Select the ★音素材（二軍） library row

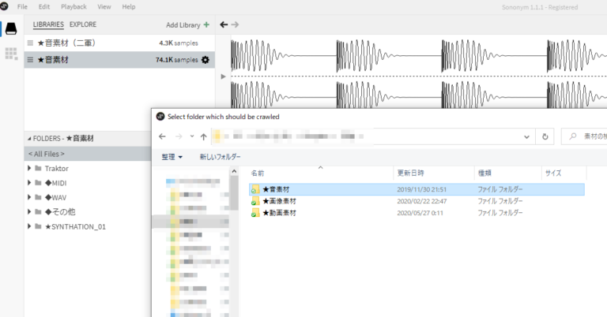tap(119, 43)
